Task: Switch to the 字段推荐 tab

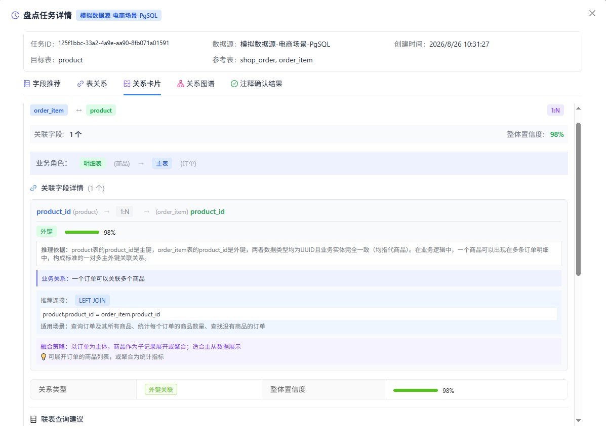Action: [x=42, y=84]
